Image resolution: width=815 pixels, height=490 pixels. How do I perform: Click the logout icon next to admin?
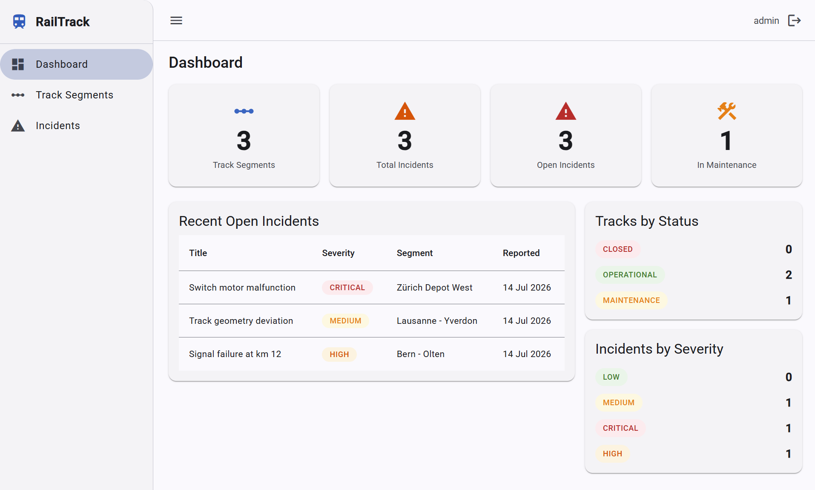tap(795, 20)
